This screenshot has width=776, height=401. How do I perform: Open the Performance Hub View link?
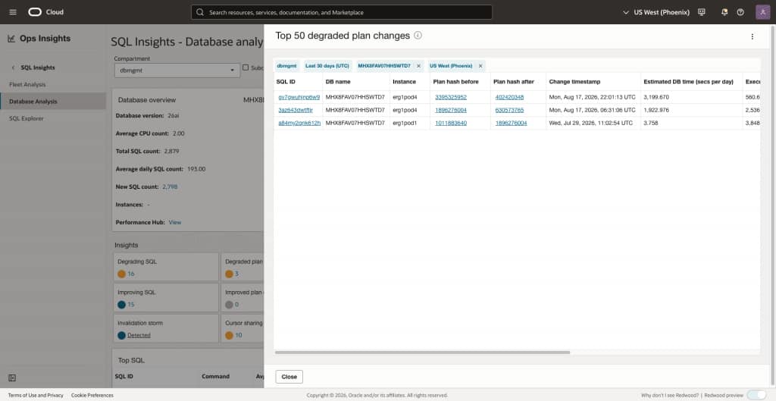(x=175, y=222)
